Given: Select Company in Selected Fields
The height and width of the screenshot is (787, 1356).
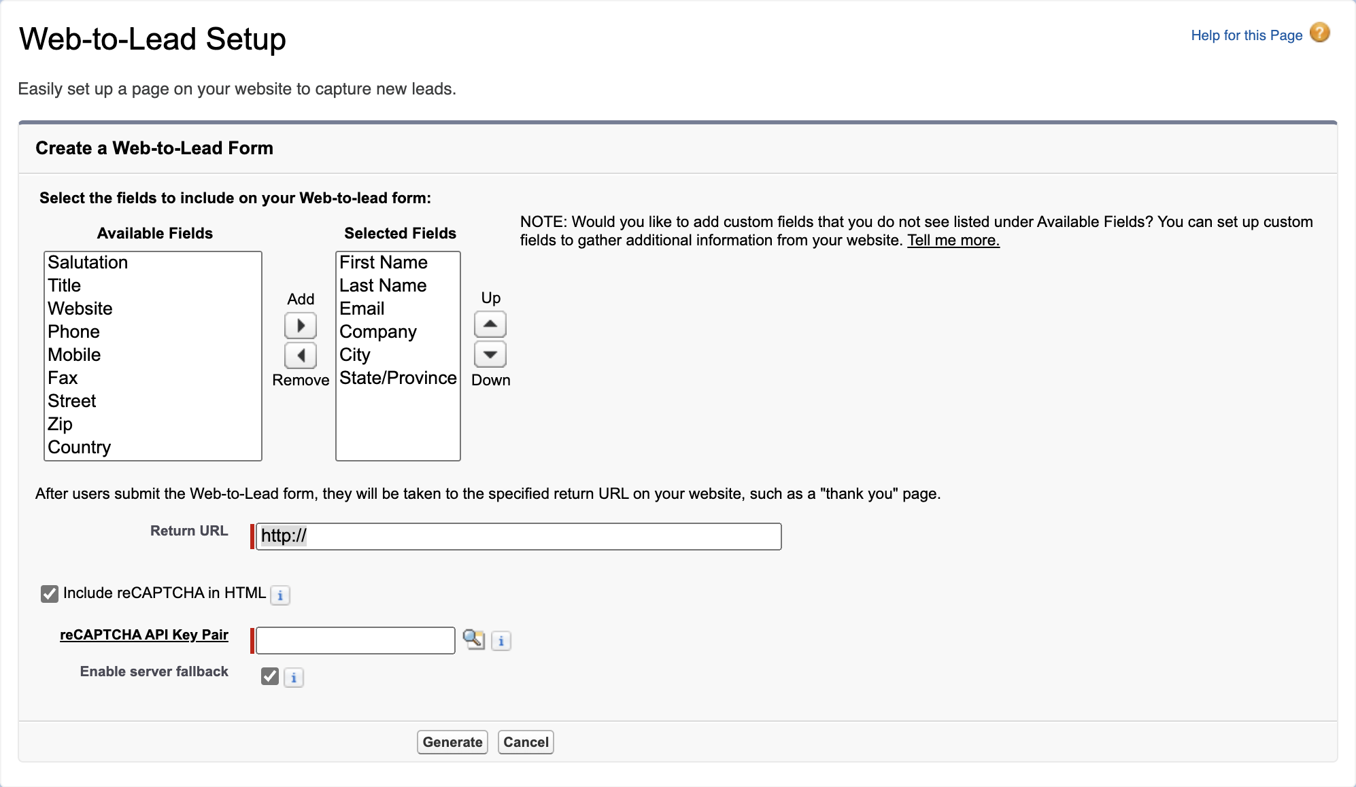Looking at the screenshot, I should tap(398, 332).
